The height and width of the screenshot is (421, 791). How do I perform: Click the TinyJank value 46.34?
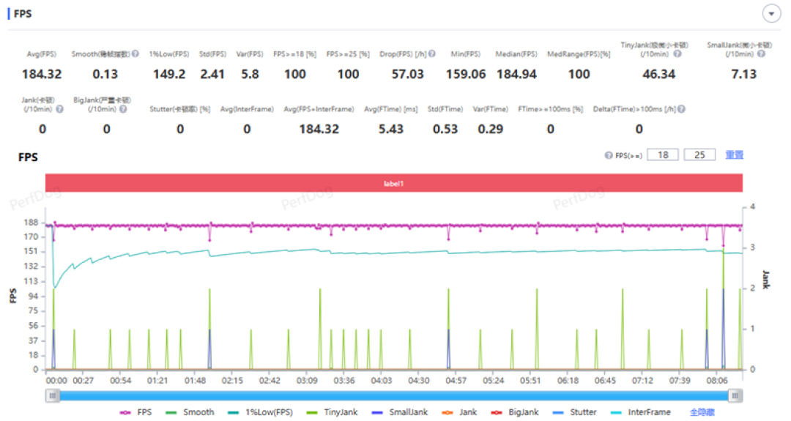coord(659,74)
